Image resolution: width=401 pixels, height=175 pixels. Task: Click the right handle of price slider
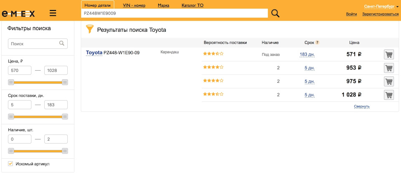[x=65, y=82]
